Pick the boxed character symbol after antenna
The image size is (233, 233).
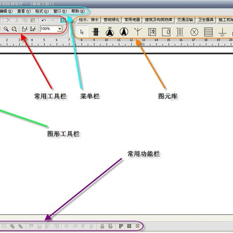coord(152,32)
